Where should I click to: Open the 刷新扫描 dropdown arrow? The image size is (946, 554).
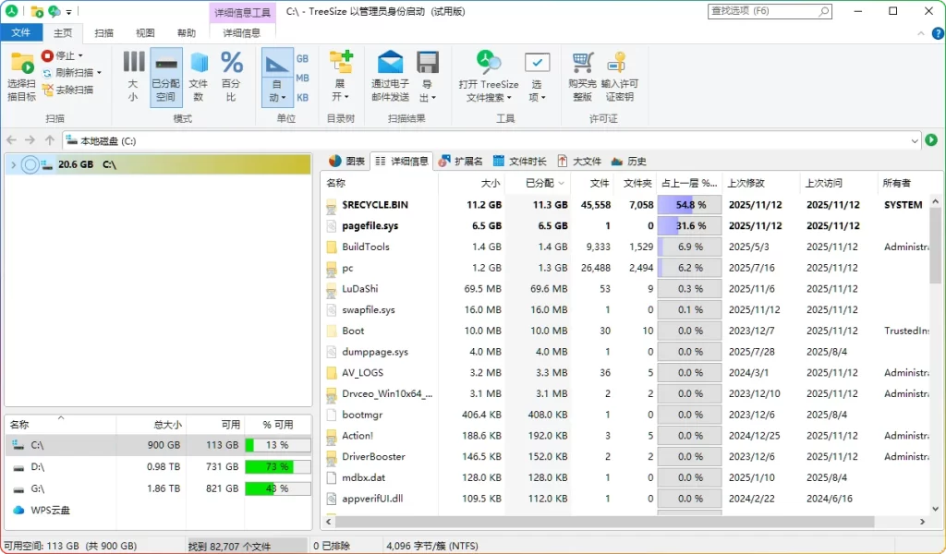(99, 72)
